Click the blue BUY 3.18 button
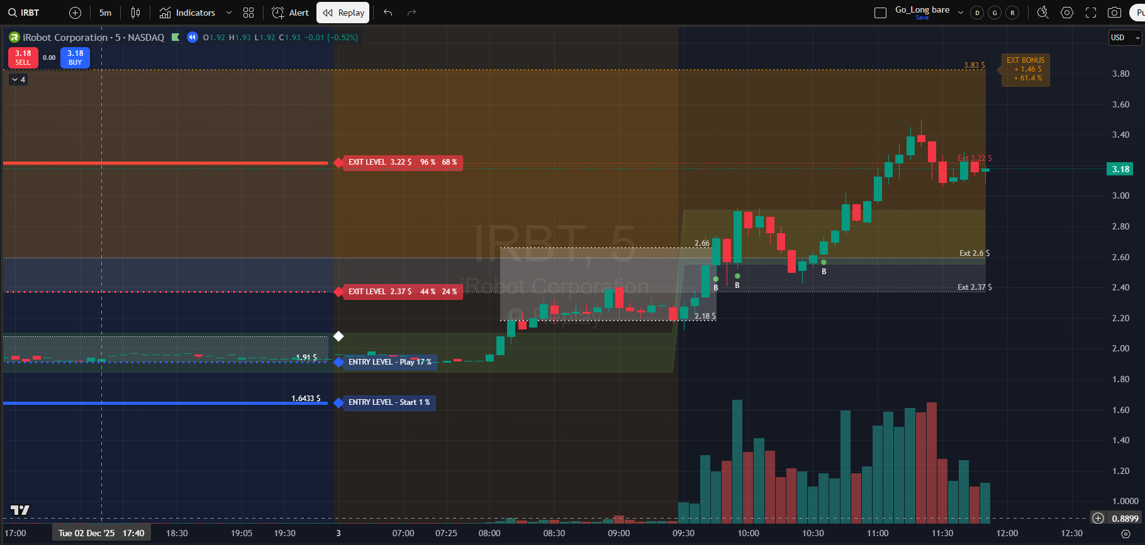Viewport: 1145px width, 545px height. pos(75,58)
